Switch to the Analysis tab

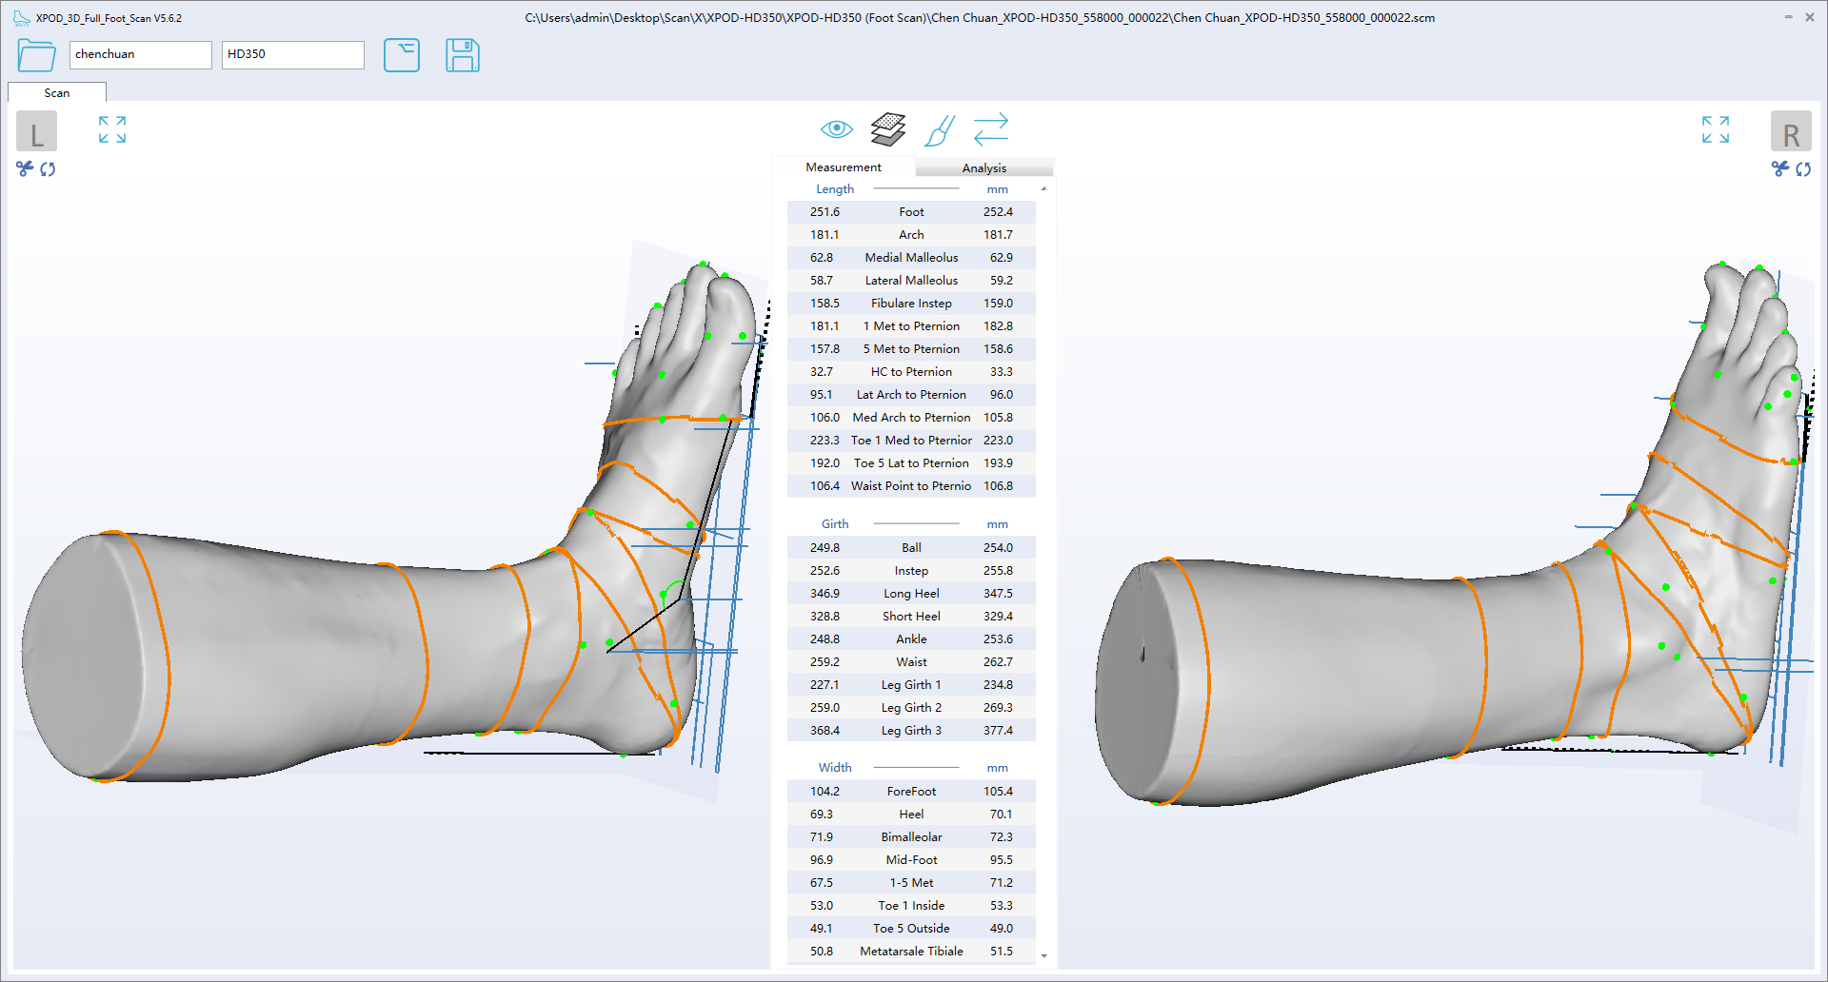tap(984, 168)
